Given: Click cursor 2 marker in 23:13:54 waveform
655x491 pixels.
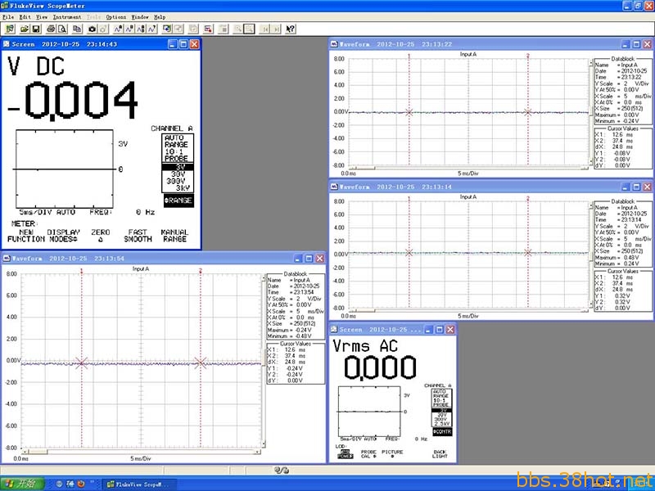Looking at the screenshot, I should point(201,363).
